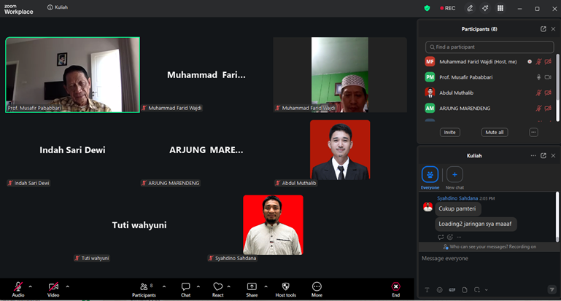Select ARJUNG MARENDENG in participant list
Viewport: 561px width, 301px height.
click(x=488, y=108)
